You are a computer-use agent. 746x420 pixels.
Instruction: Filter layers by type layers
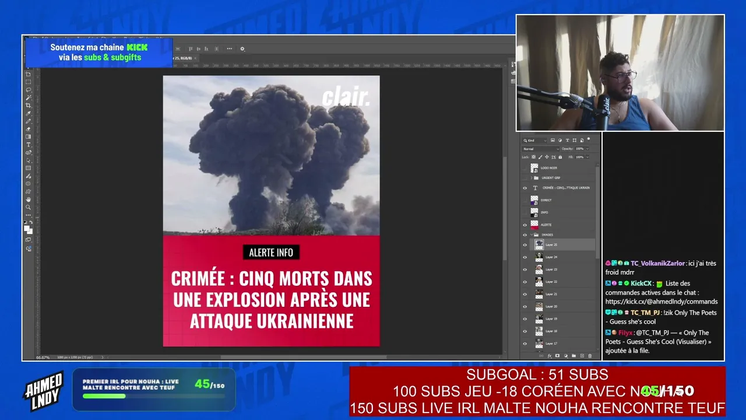(567, 141)
